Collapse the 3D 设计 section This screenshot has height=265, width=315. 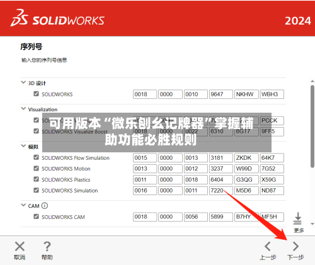23,82
